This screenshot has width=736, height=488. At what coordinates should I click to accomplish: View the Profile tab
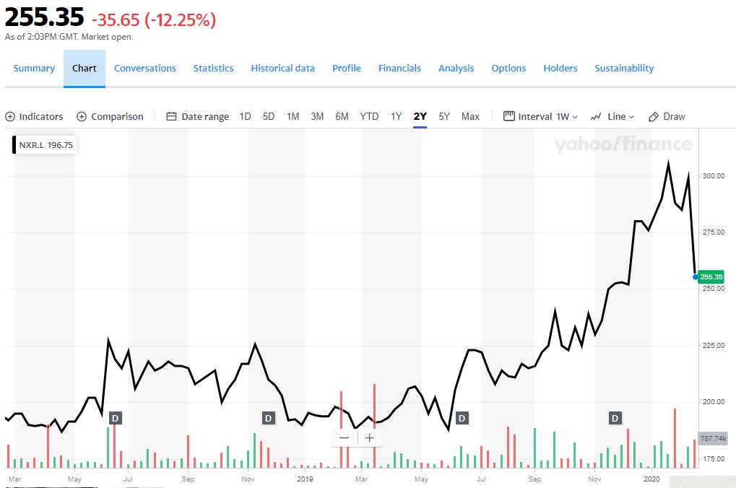click(347, 68)
